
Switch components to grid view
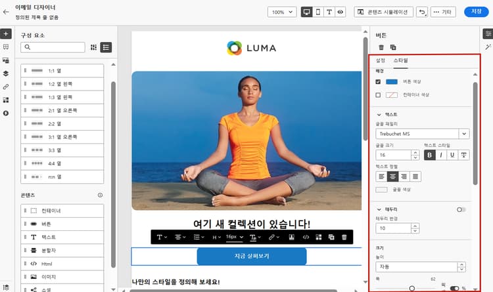93,47
